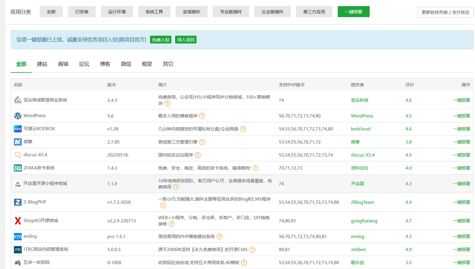Select the green 一键部署 category button

click(x=354, y=12)
